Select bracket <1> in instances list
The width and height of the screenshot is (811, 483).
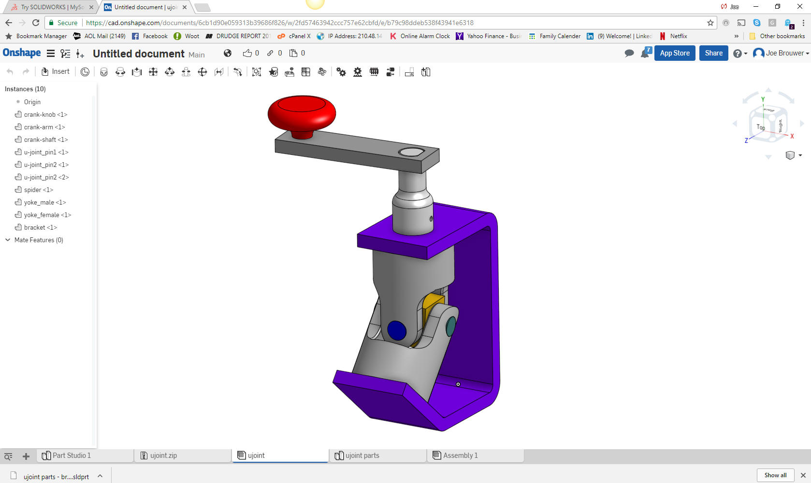[x=41, y=227]
